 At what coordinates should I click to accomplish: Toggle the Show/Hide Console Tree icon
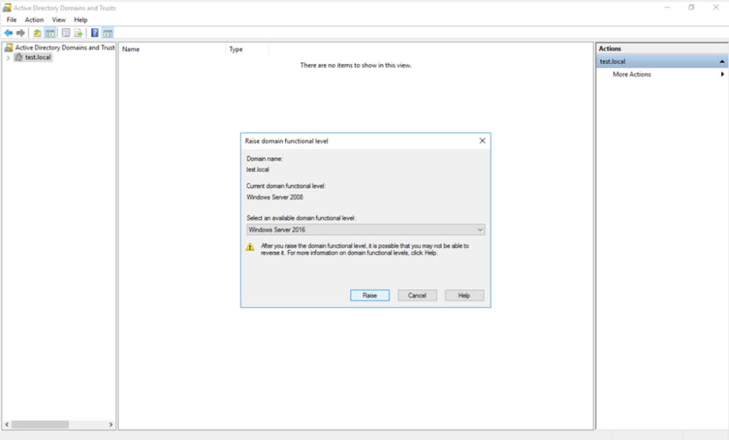[x=50, y=33]
